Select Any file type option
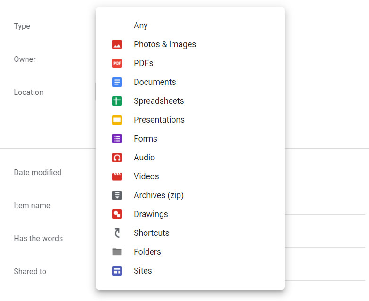The image size is (369, 301). (141, 25)
